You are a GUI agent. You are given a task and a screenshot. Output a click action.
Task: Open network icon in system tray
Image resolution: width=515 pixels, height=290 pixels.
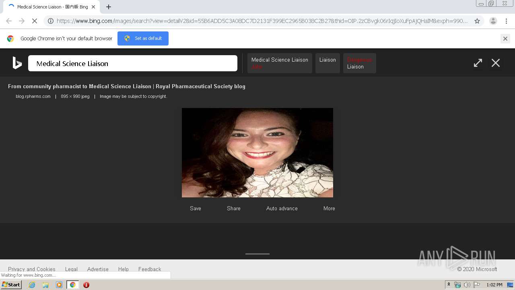tap(457, 285)
